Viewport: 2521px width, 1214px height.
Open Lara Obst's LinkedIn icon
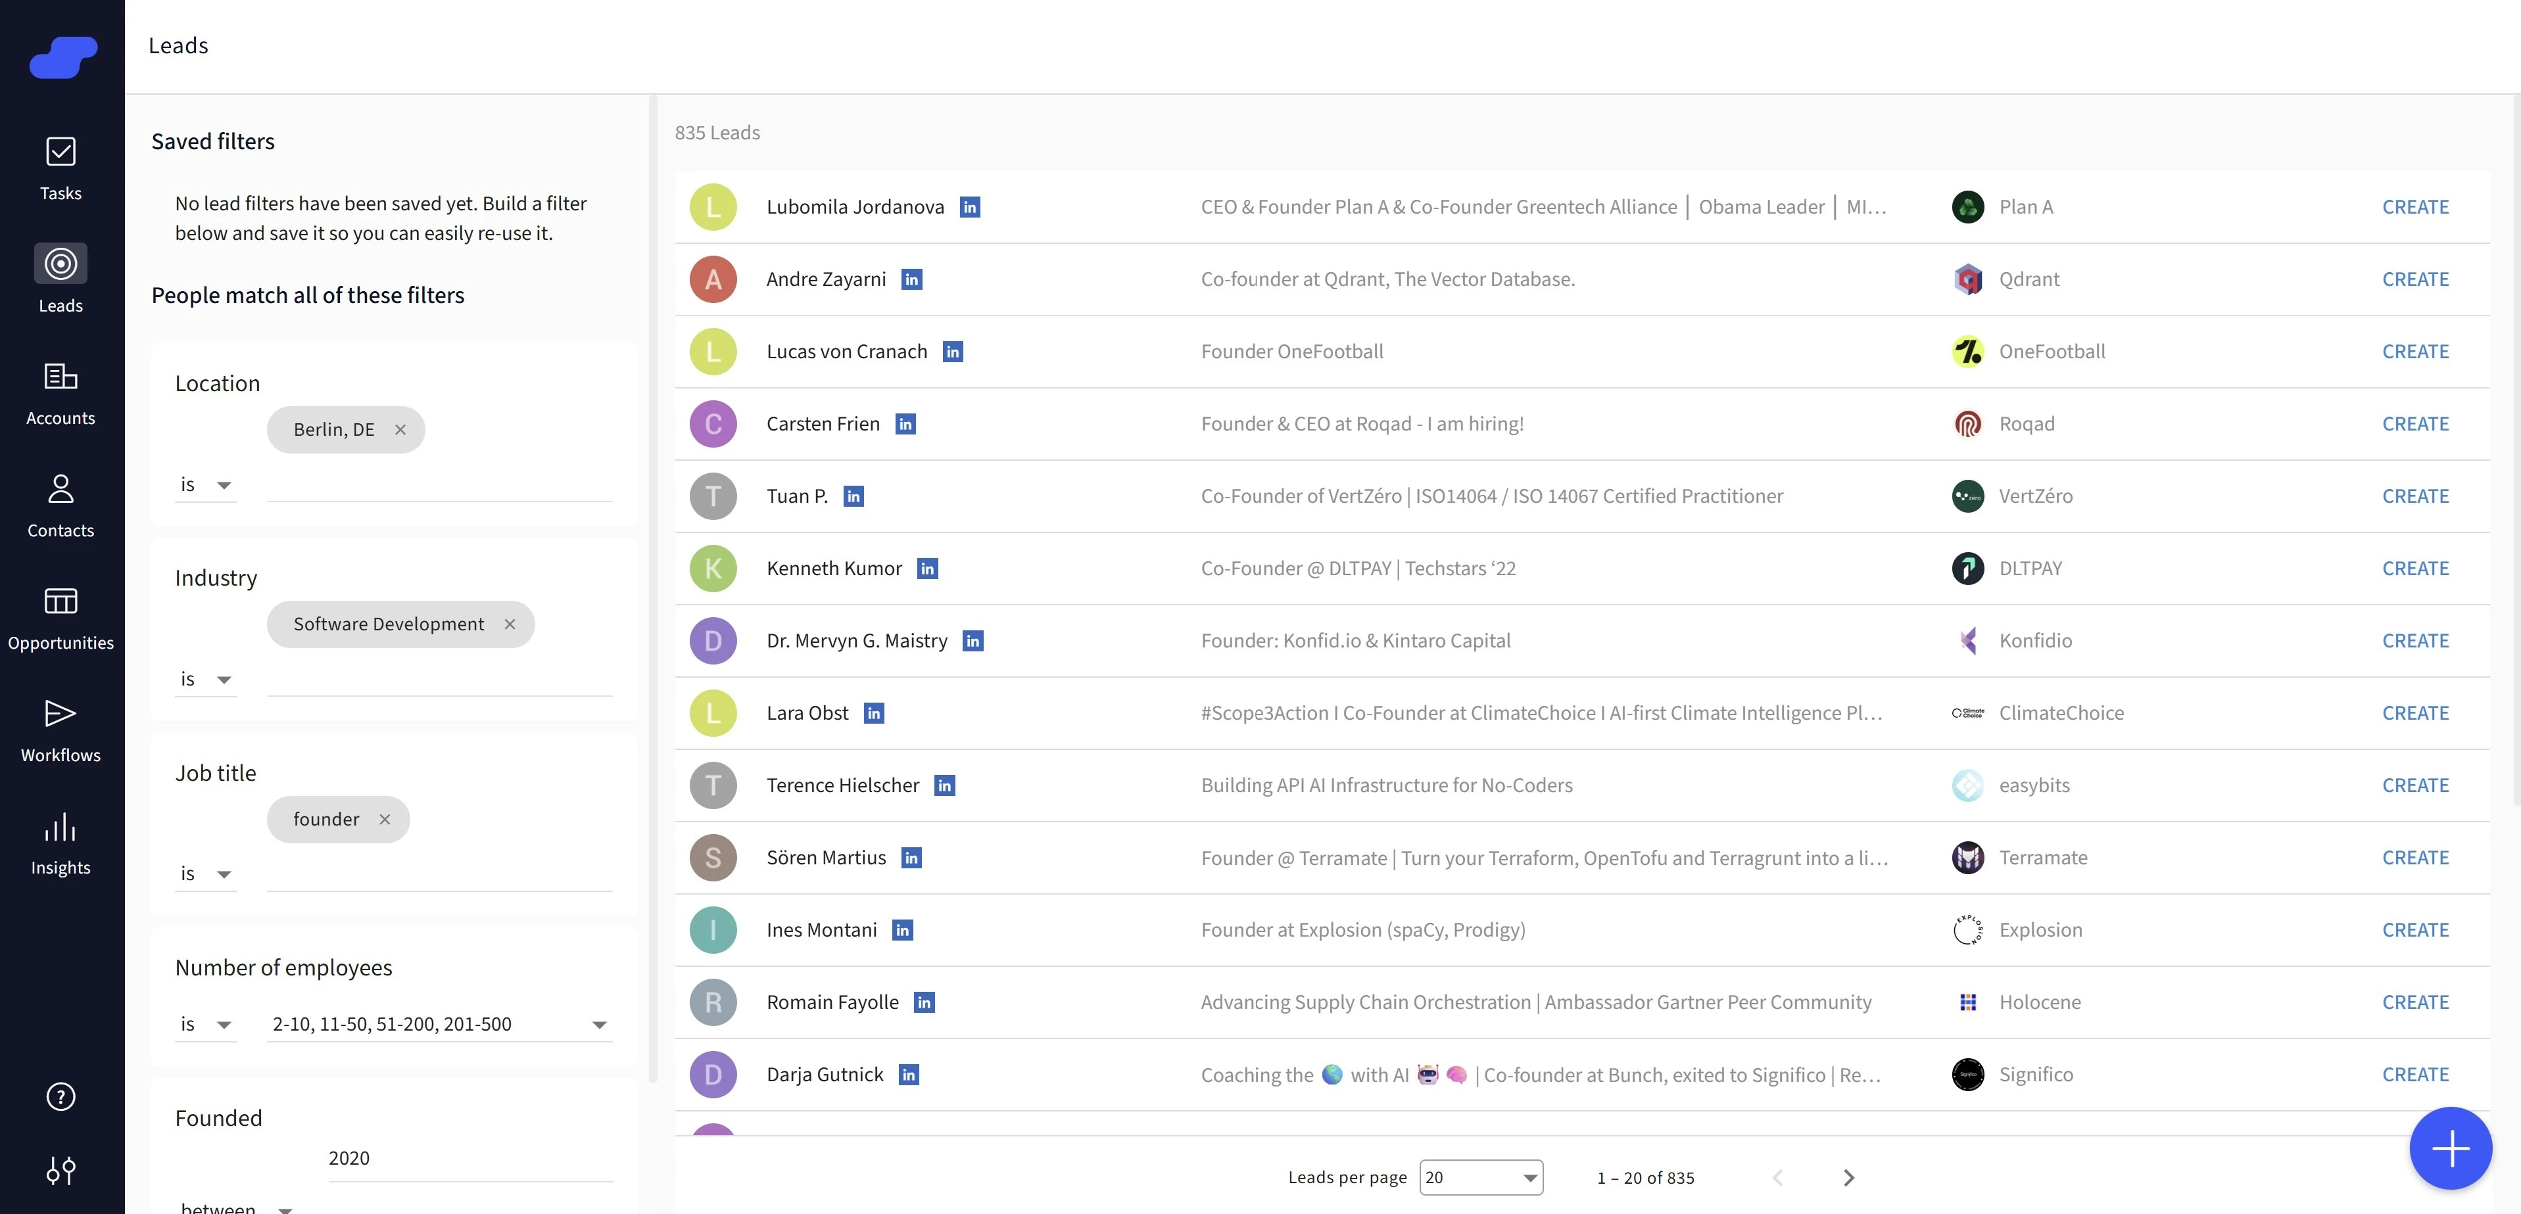pos(874,714)
